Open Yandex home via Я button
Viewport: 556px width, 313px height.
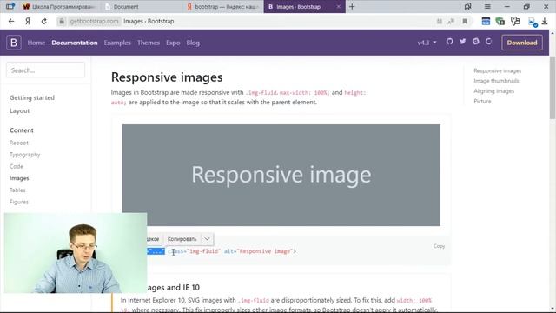tap(28, 21)
